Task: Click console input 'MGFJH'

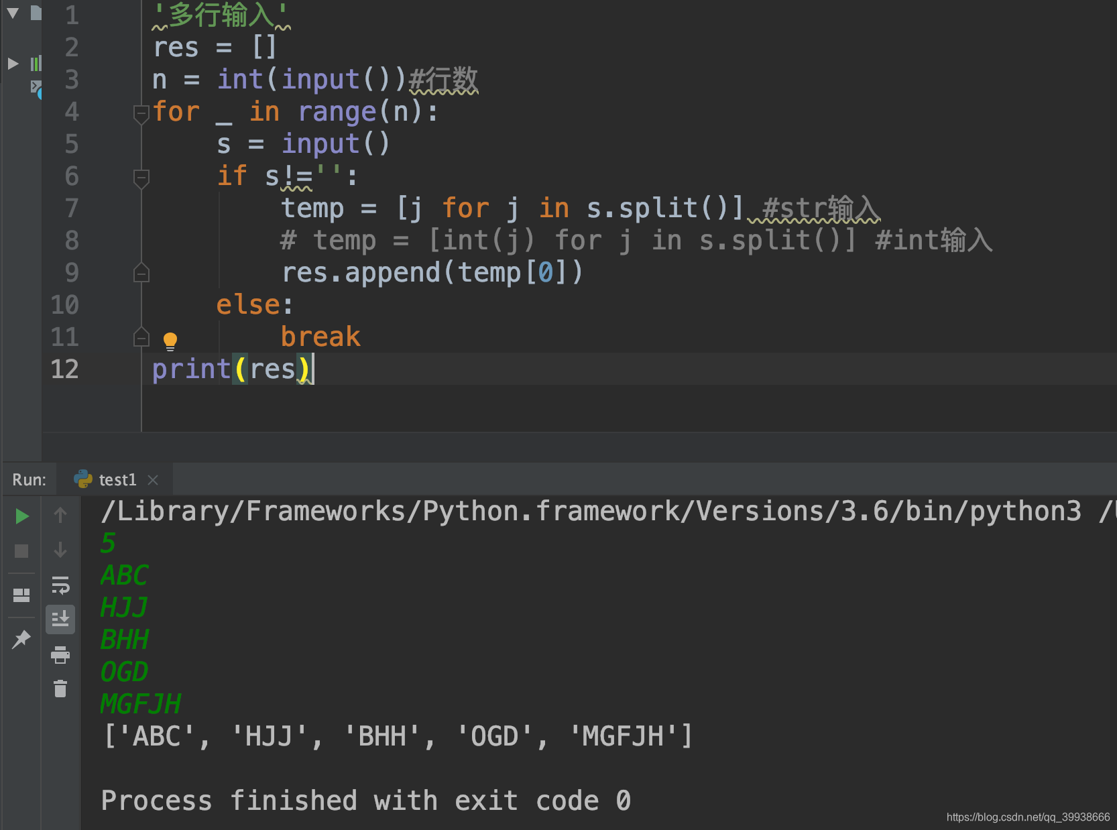Action: click(141, 704)
